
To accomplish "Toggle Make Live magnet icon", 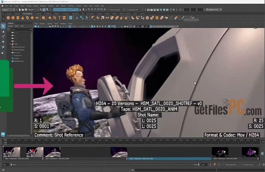I will pyautogui.click(x=105, y=10).
